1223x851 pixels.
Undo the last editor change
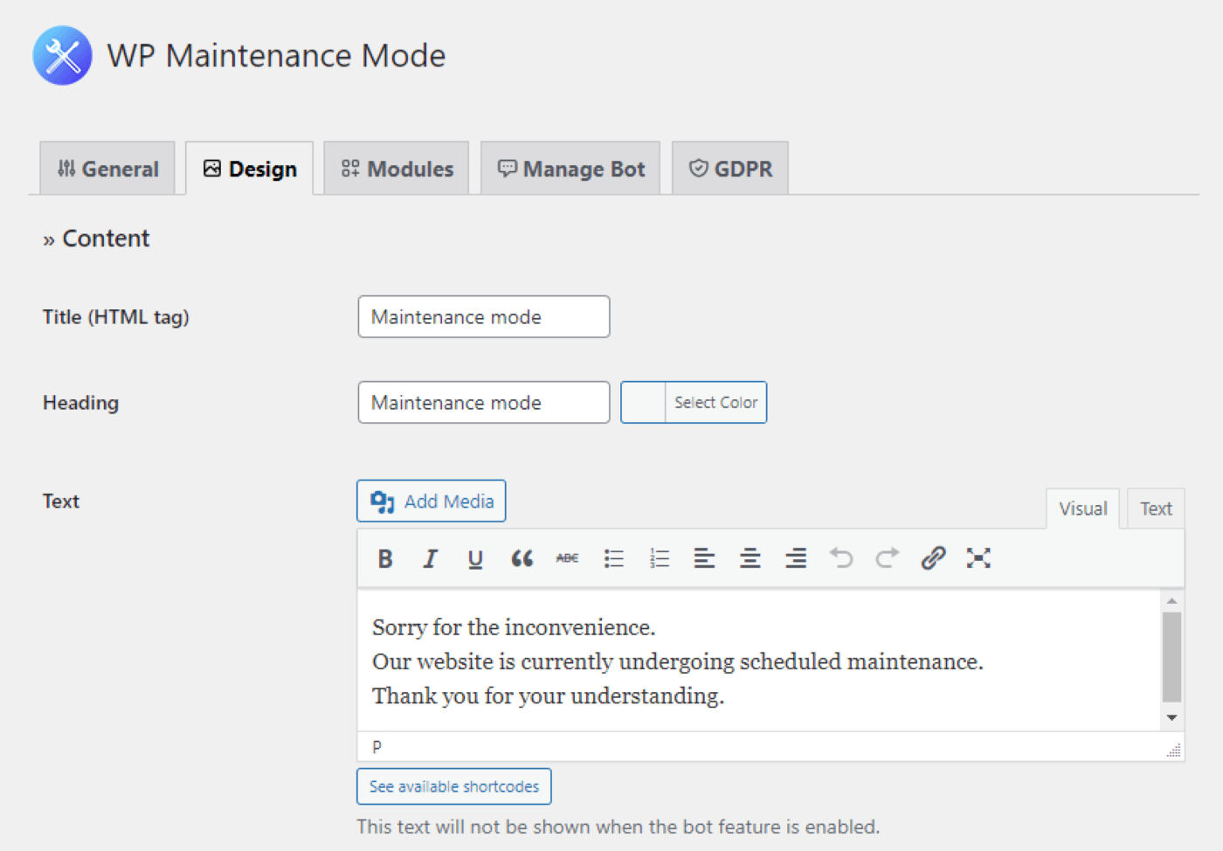click(840, 558)
